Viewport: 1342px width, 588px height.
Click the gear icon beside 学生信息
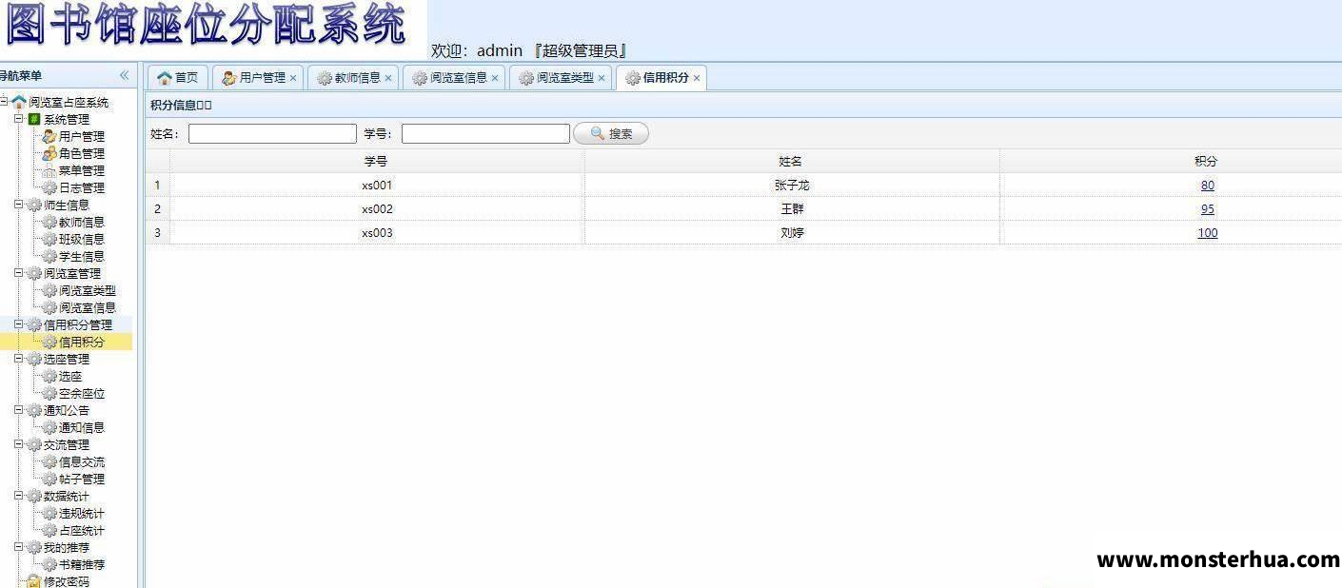(x=49, y=256)
